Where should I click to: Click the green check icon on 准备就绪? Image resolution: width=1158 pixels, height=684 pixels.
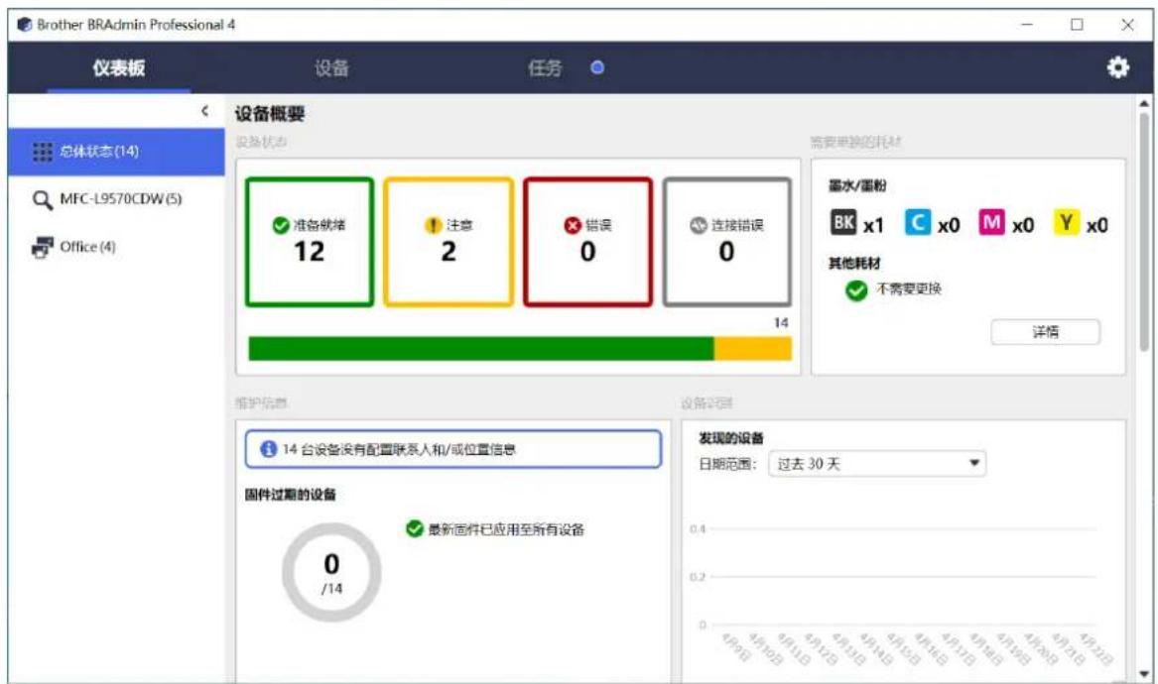(281, 225)
